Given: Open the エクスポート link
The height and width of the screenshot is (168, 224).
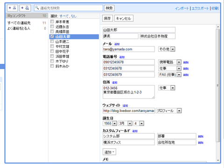Looking at the screenshot, I should (x=200, y=8).
